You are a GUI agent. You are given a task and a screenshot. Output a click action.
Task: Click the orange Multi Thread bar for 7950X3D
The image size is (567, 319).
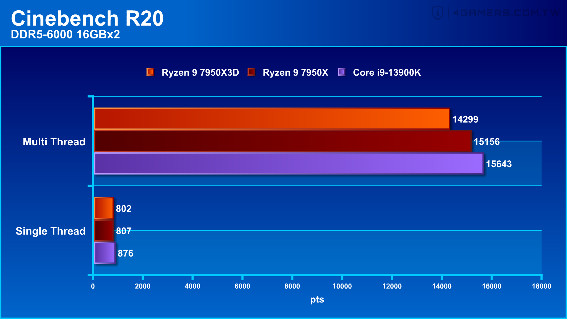point(272,119)
